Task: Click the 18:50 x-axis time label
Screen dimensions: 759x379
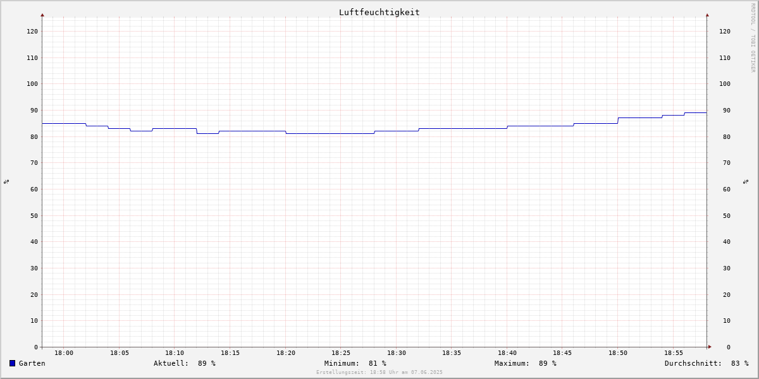Action: pos(618,353)
